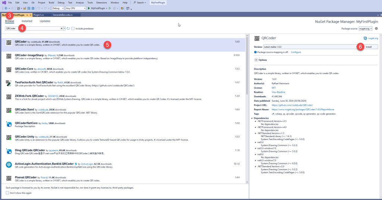Open the File menu
Image resolution: width=382 pixels, height=200 pixels.
tap(10, 3)
